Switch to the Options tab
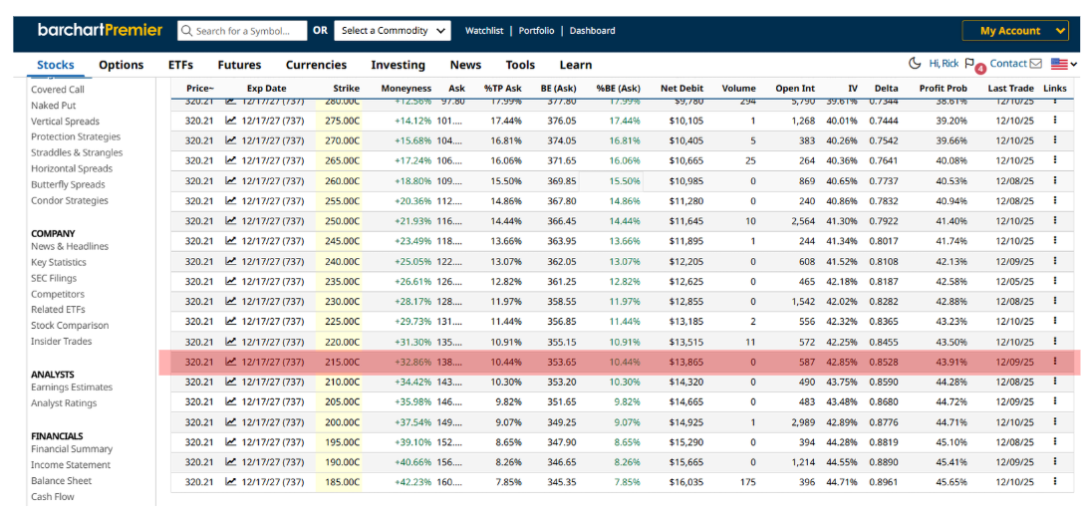 coord(121,65)
